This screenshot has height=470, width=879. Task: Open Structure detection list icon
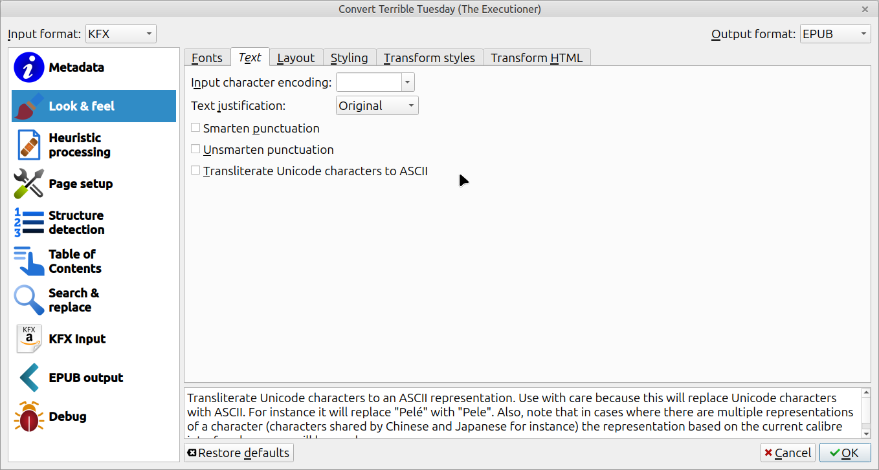point(29,222)
